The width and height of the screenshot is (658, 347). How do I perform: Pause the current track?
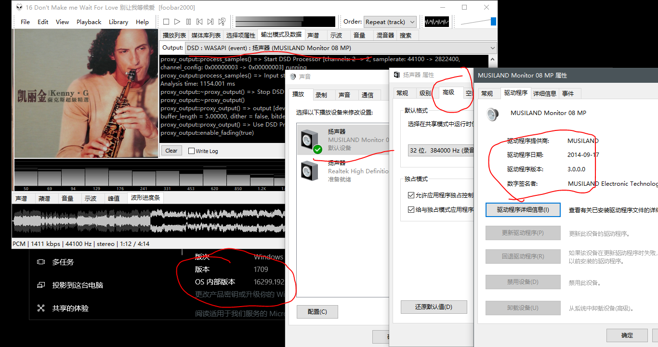click(188, 22)
